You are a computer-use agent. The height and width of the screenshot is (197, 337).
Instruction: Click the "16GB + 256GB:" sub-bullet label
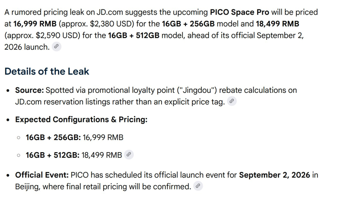pos(53,138)
